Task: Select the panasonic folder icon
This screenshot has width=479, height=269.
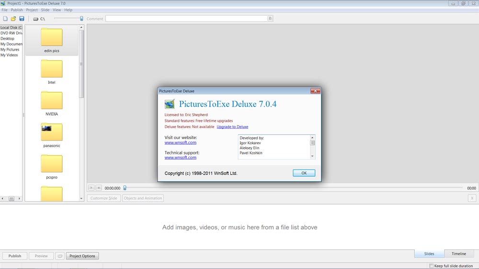Action: coord(52,132)
